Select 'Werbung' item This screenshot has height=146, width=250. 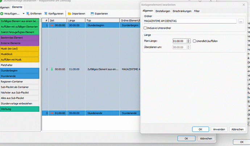point(20,109)
